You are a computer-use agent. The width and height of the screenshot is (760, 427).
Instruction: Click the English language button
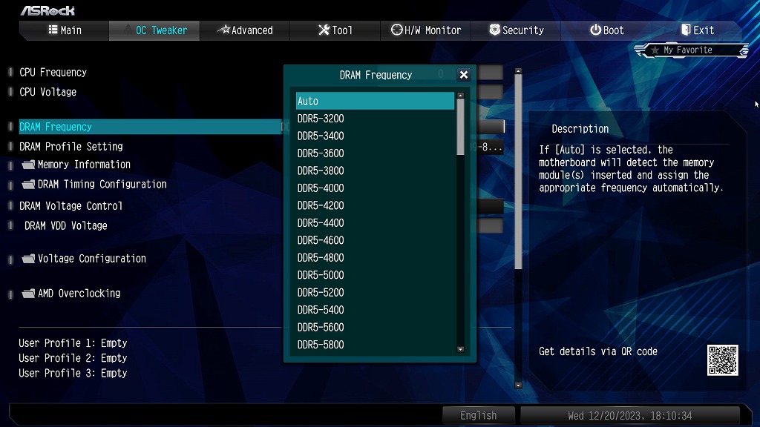pyautogui.click(x=478, y=415)
